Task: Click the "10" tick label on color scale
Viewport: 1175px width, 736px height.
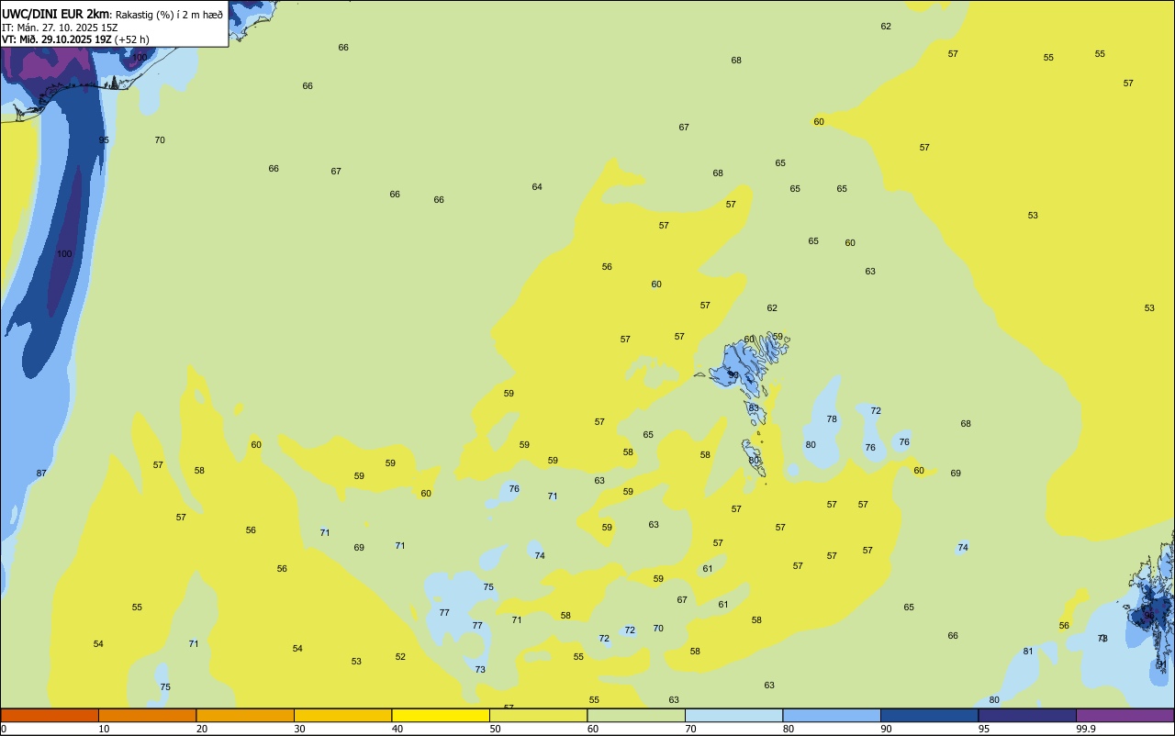Action: click(104, 729)
